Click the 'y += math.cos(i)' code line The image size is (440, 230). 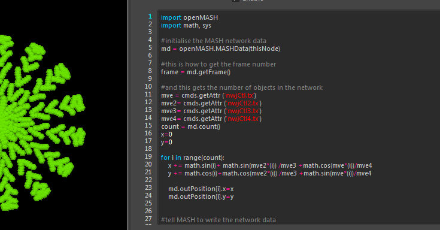tap(269, 173)
